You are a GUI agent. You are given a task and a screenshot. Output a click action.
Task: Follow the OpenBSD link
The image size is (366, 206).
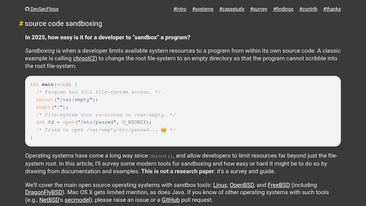pos(242,185)
